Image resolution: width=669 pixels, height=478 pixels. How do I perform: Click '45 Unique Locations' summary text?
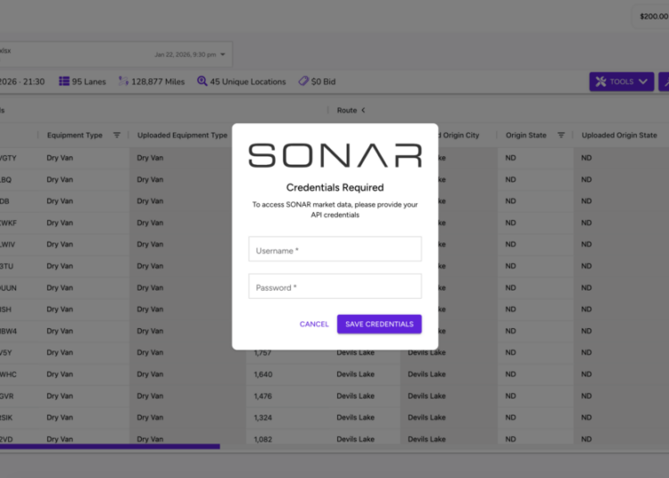[247, 81]
